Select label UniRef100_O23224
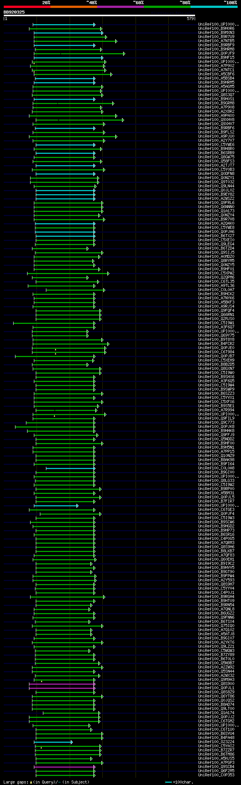 216,742
